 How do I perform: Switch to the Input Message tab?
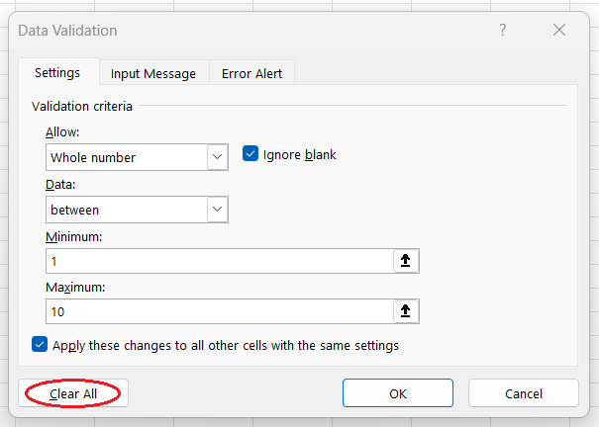153,73
